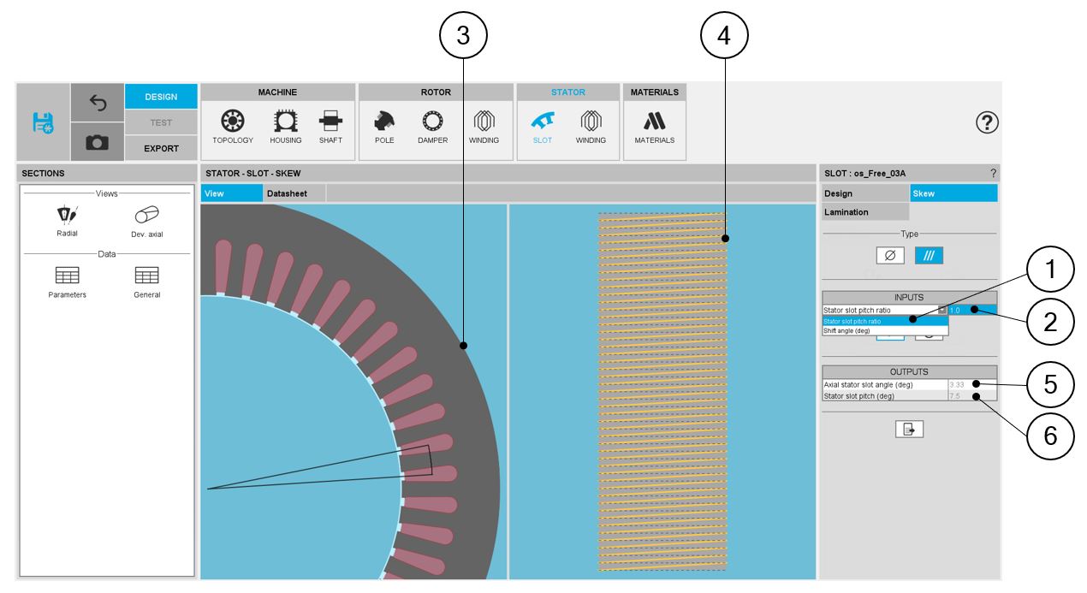Pick 'Stator slot pitch ratio' in the dropdown list

(885, 321)
